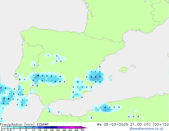Image resolution: width=169 pixels, height=131 pixels.
Task: Click Ibiza island on the map
Action: click(110, 77)
